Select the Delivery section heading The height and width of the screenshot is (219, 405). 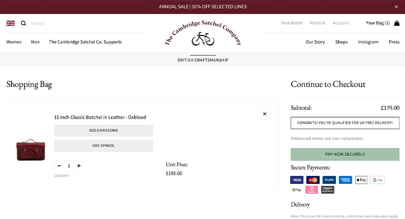click(x=300, y=205)
